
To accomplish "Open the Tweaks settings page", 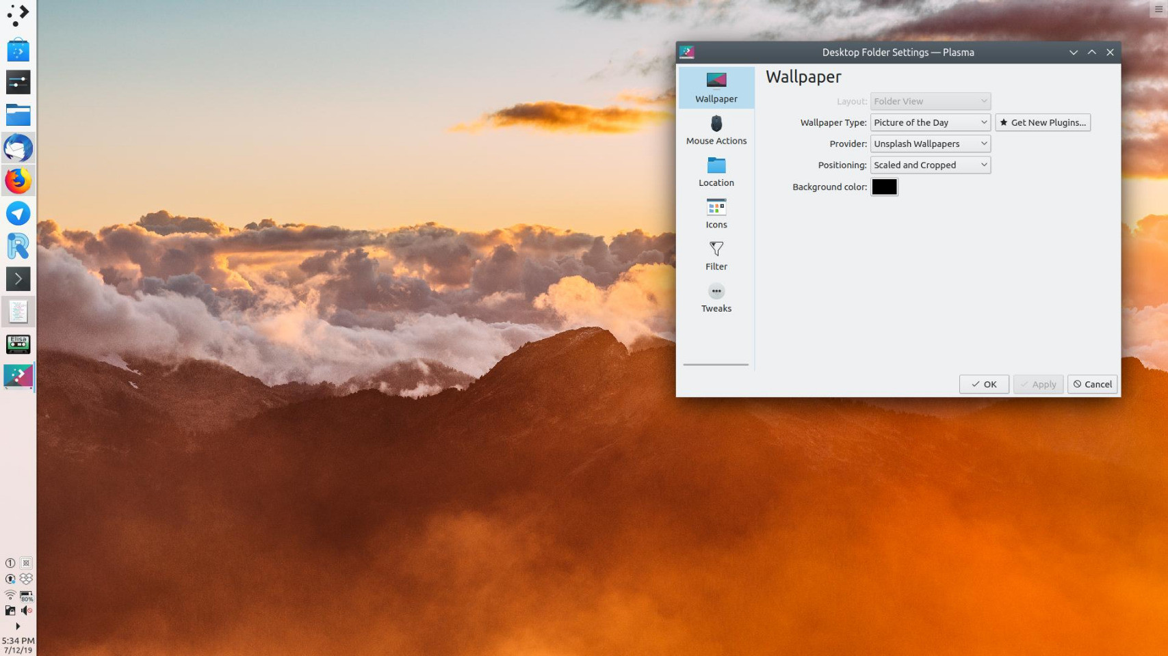I will [x=716, y=298].
